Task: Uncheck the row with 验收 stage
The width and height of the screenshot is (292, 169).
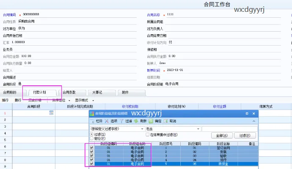Action: tap(91, 156)
